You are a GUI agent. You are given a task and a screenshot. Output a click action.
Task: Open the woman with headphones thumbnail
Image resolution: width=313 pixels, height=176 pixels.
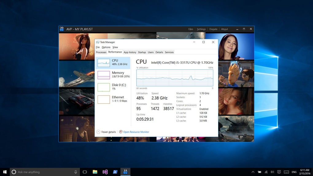click(77, 129)
